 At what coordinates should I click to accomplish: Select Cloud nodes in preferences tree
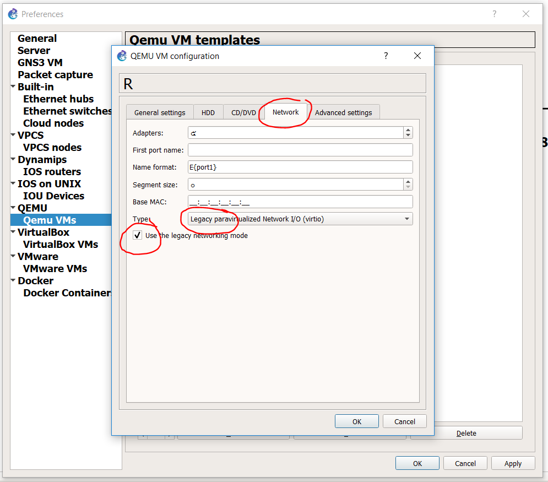(53, 123)
